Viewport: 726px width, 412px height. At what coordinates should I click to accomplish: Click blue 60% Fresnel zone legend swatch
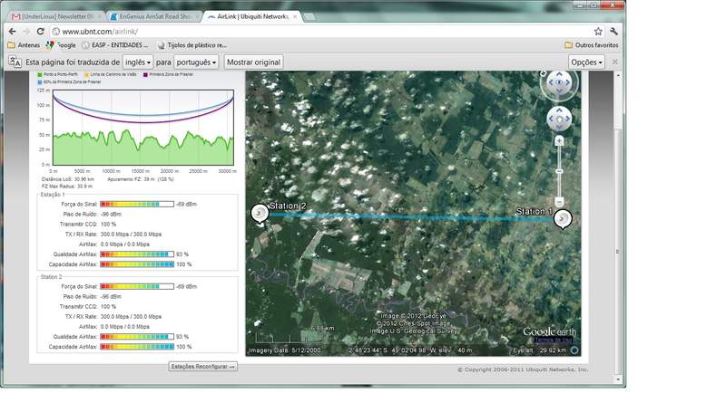40,82
